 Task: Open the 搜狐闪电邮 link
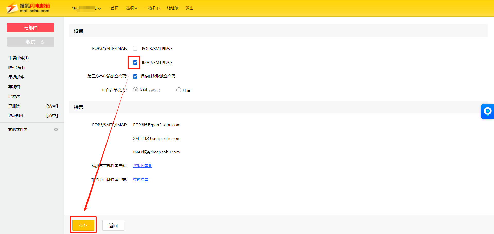tap(143, 166)
